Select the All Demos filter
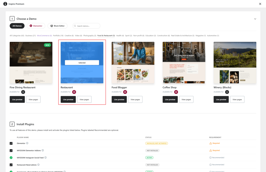266x172 pixels. click(x=17, y=26)
